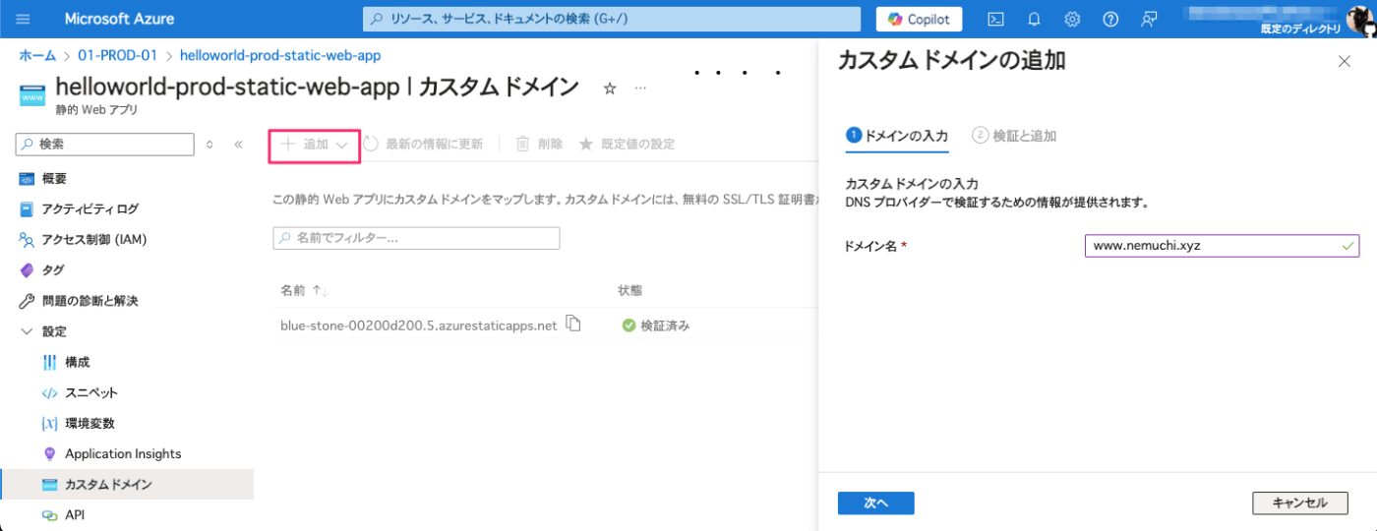Go to ホーム breadcrumb
The image size is (1377, 531).
point(37,55)
